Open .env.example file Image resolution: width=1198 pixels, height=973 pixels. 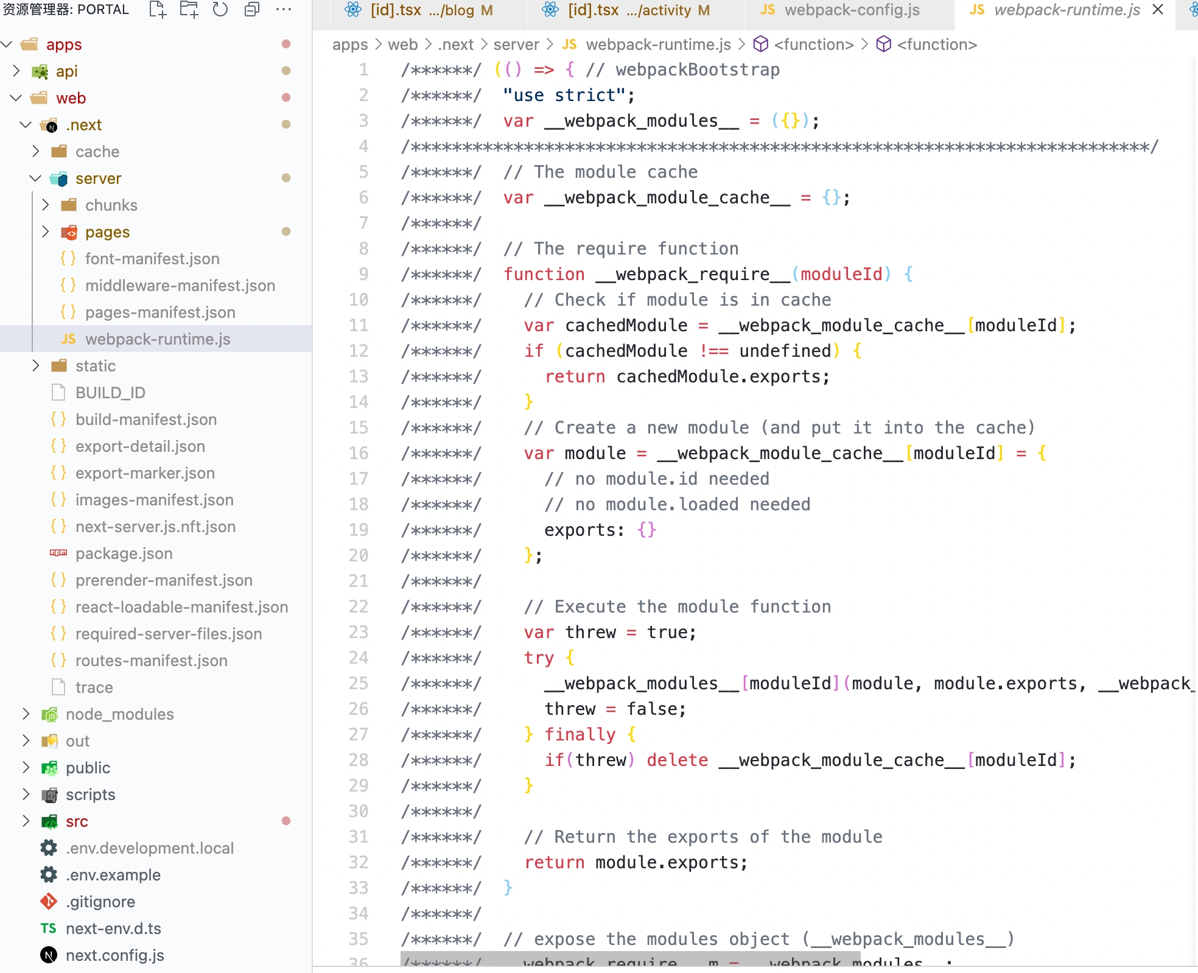[156, 875]
